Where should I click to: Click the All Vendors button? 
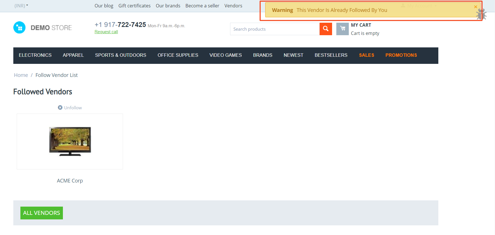click(42, 213)
